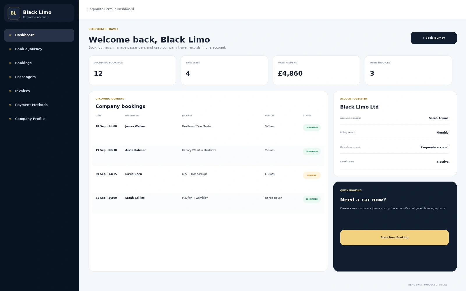The width and height of the screenshot is (466, 291).
Task: Select passenger David Chen in bookings
Action: coord(134,174)
